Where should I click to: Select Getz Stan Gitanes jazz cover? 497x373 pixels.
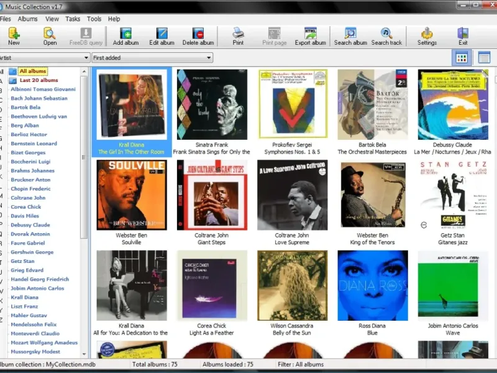click(x=453, y=195)
